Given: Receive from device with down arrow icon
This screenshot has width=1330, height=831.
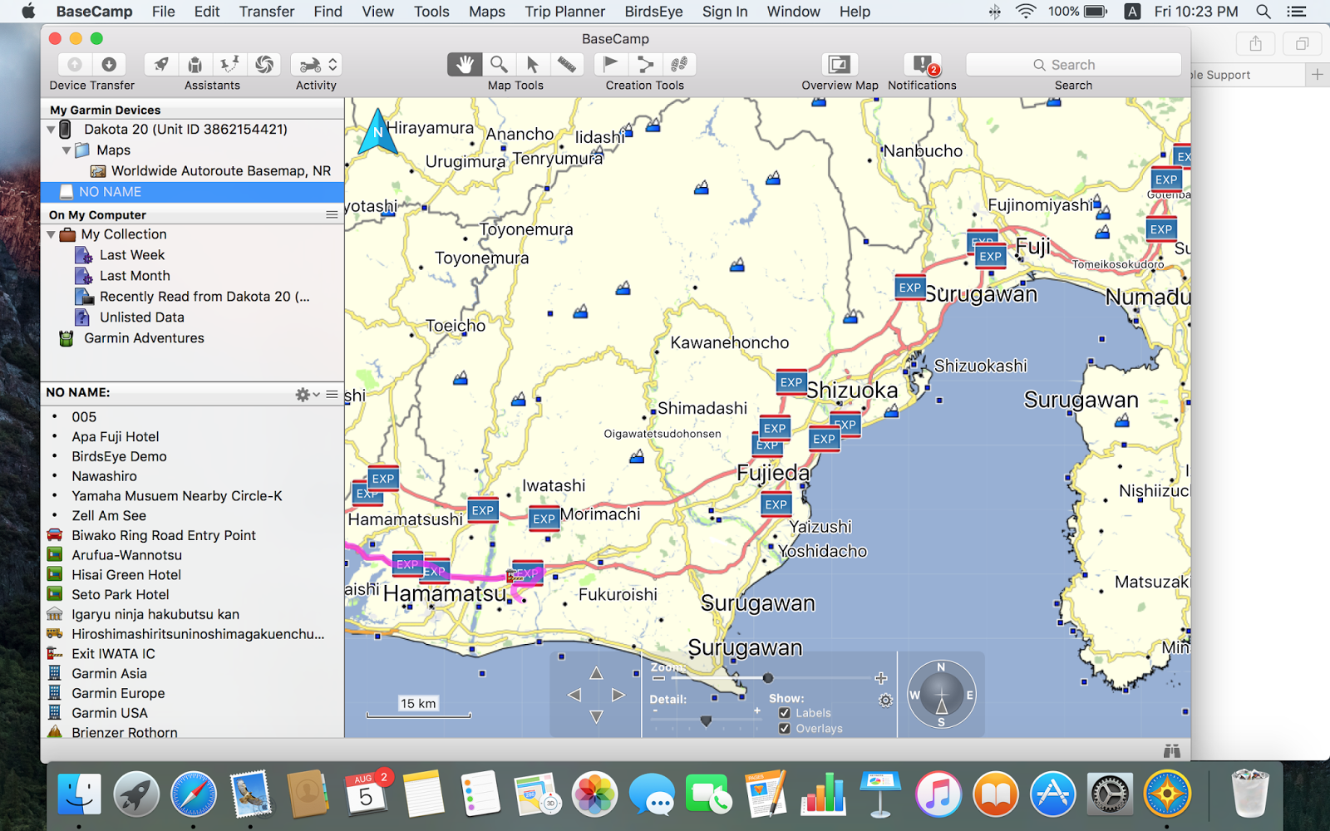Looking at the screenshot, I should pyautogui.click(x=109, y=65).
